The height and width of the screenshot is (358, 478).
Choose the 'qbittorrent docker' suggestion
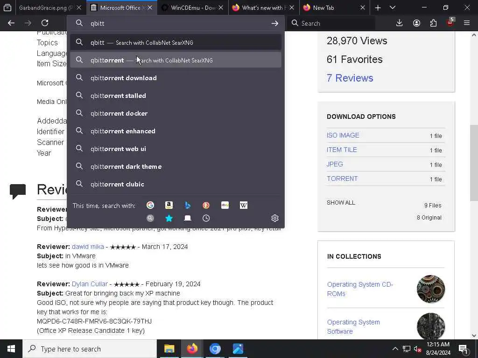pyautogui.click(x=176, y=113)
